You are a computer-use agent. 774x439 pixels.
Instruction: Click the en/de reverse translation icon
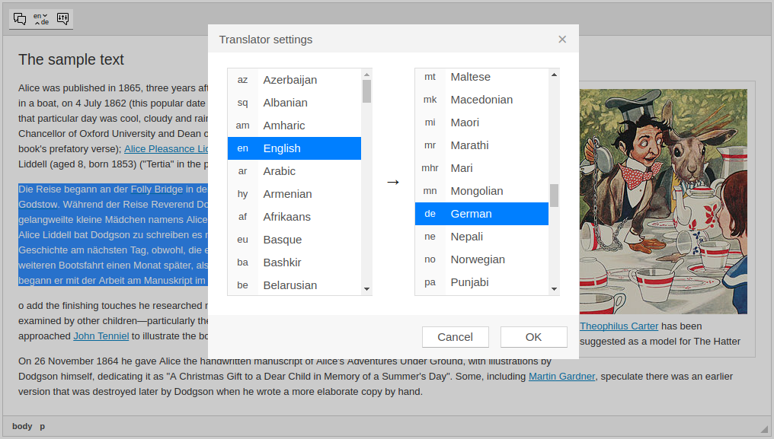coord(41,19)
